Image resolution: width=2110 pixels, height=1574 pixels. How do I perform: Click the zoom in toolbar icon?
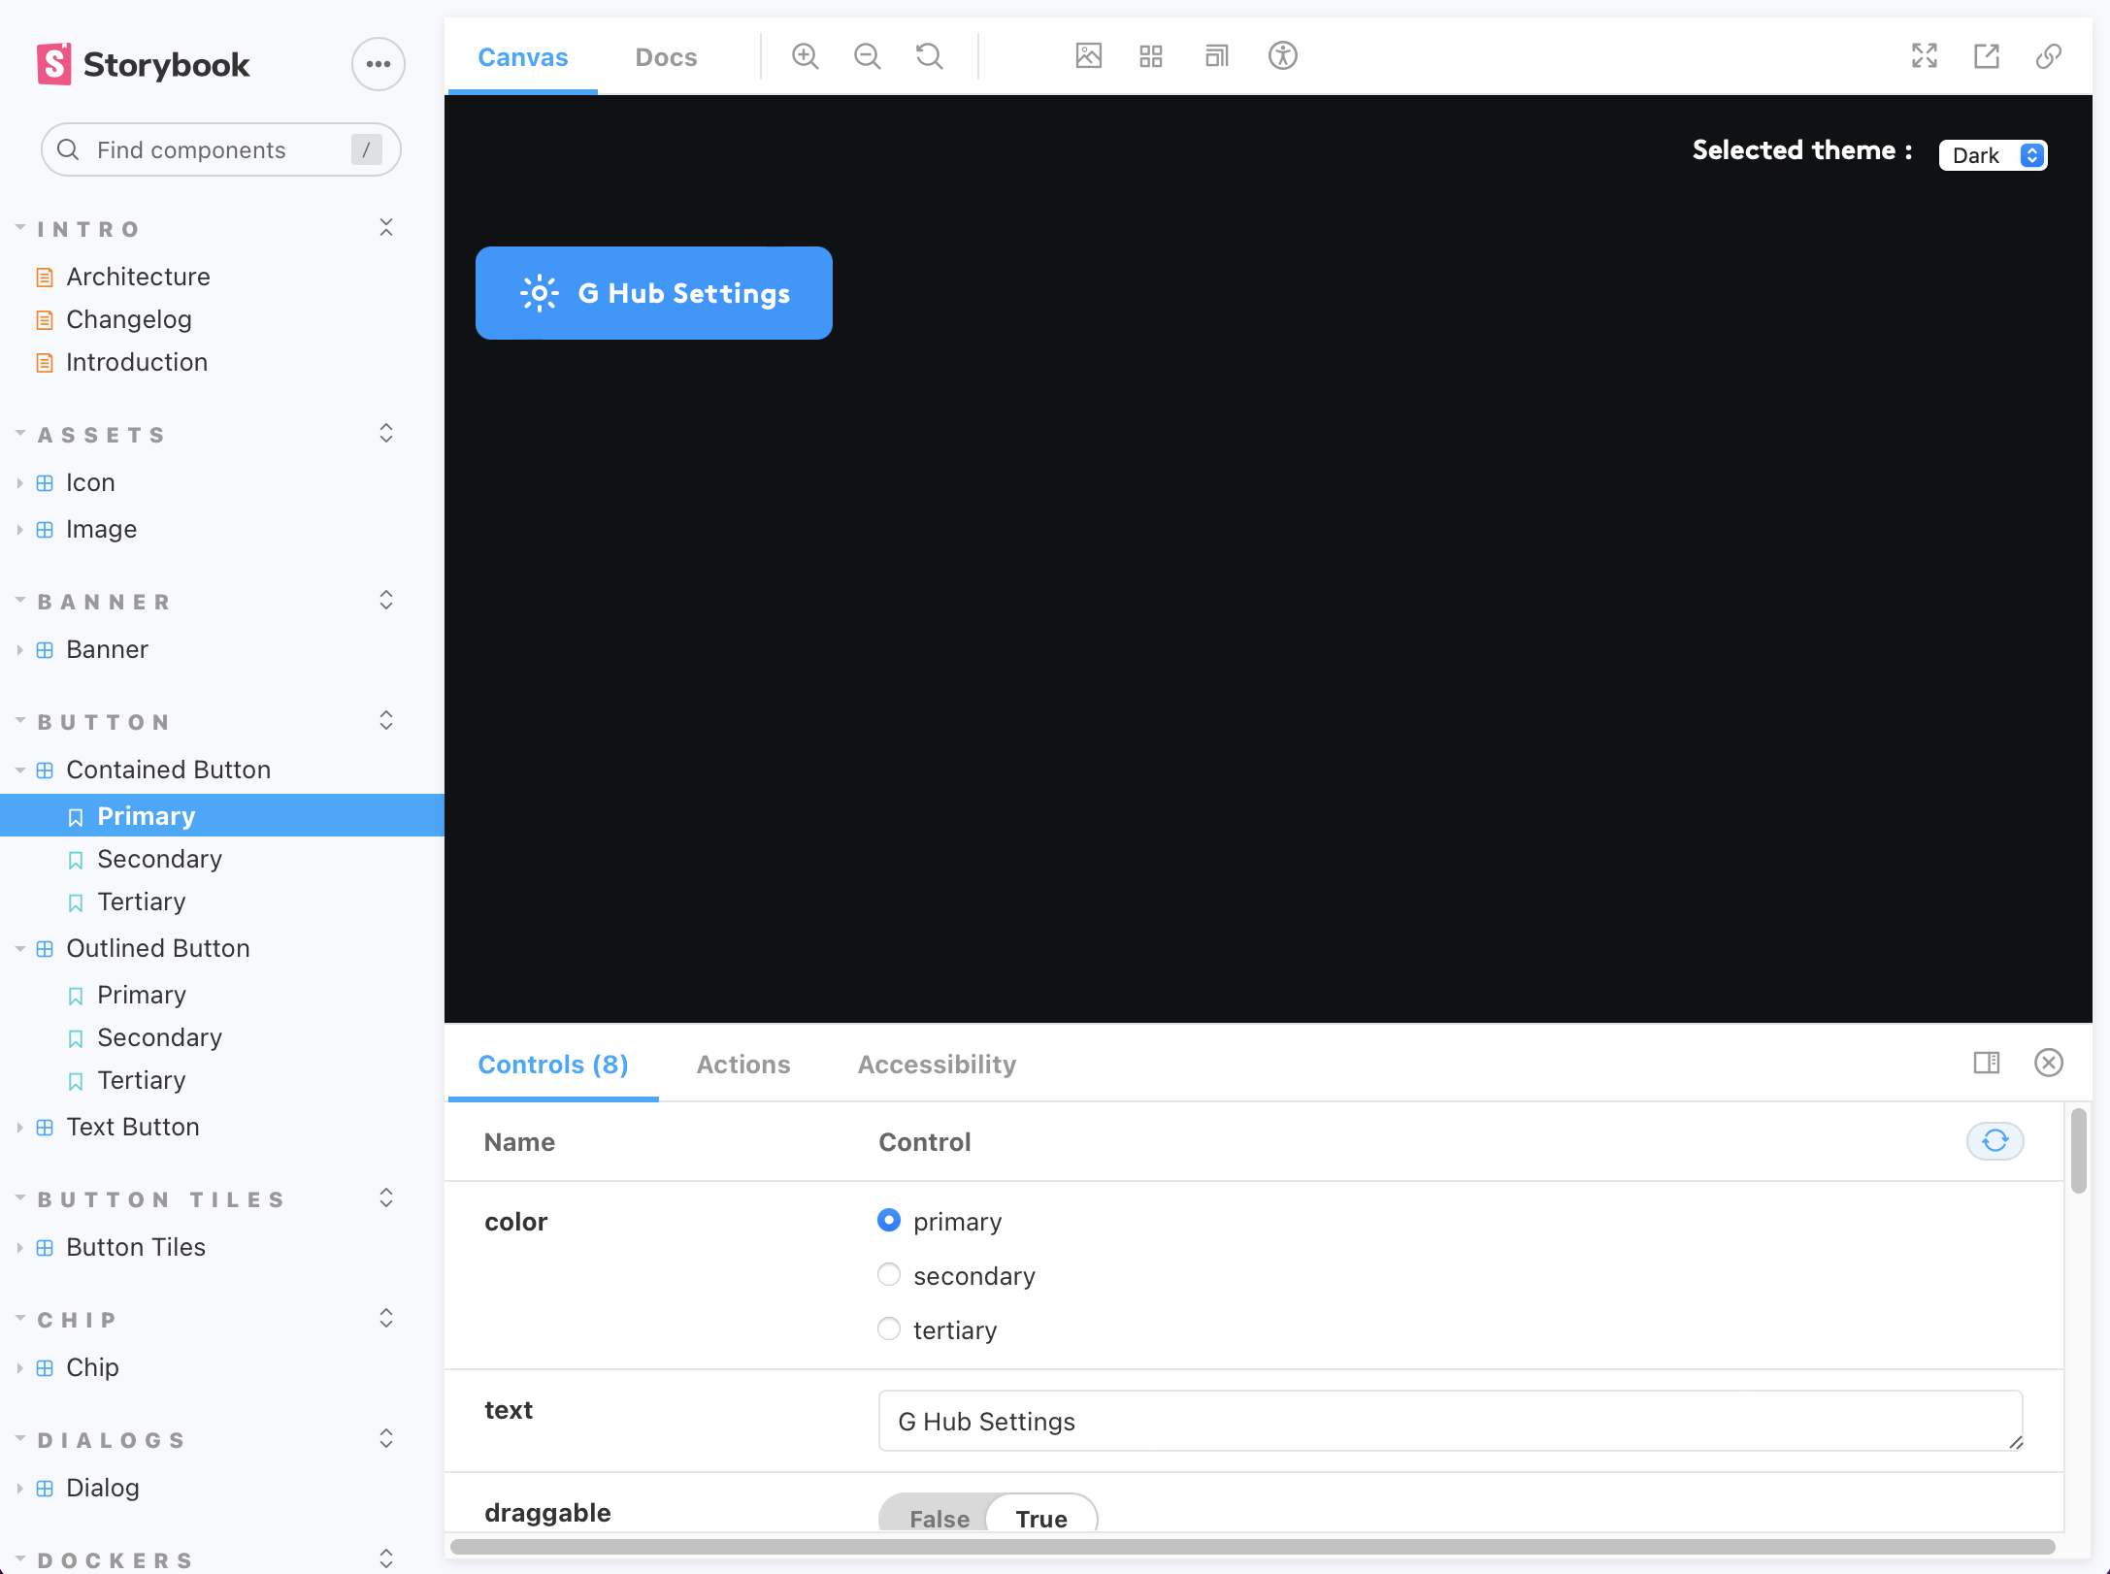point(805,56)
